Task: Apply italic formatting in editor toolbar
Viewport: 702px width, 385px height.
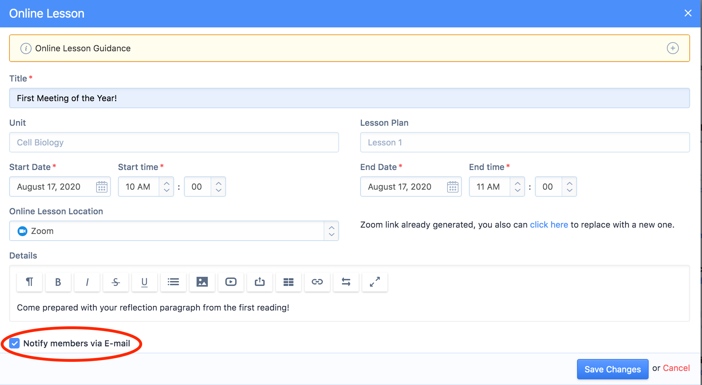Action: [87, 282]
